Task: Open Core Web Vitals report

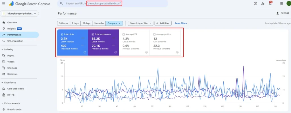Action: click(19, 89)
